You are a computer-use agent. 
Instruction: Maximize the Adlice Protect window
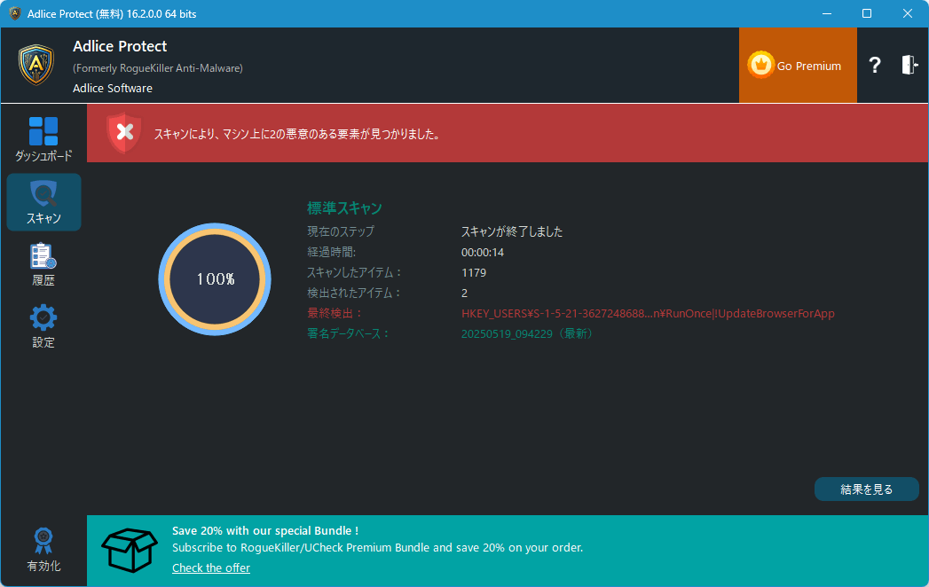click(x=867, y=13)
